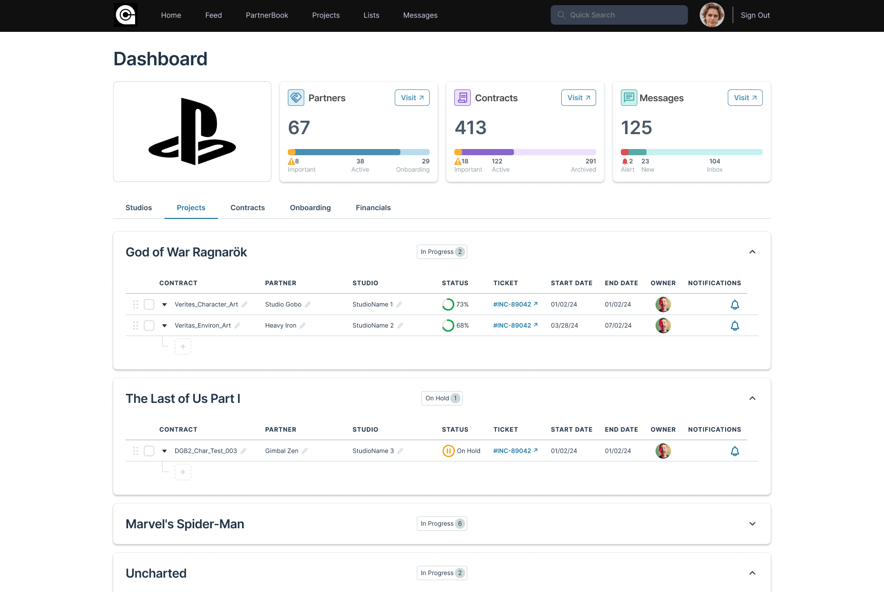Collapse the God of War Ragnarök section
The image size is (884, 592).
click(x=752, y=252)
